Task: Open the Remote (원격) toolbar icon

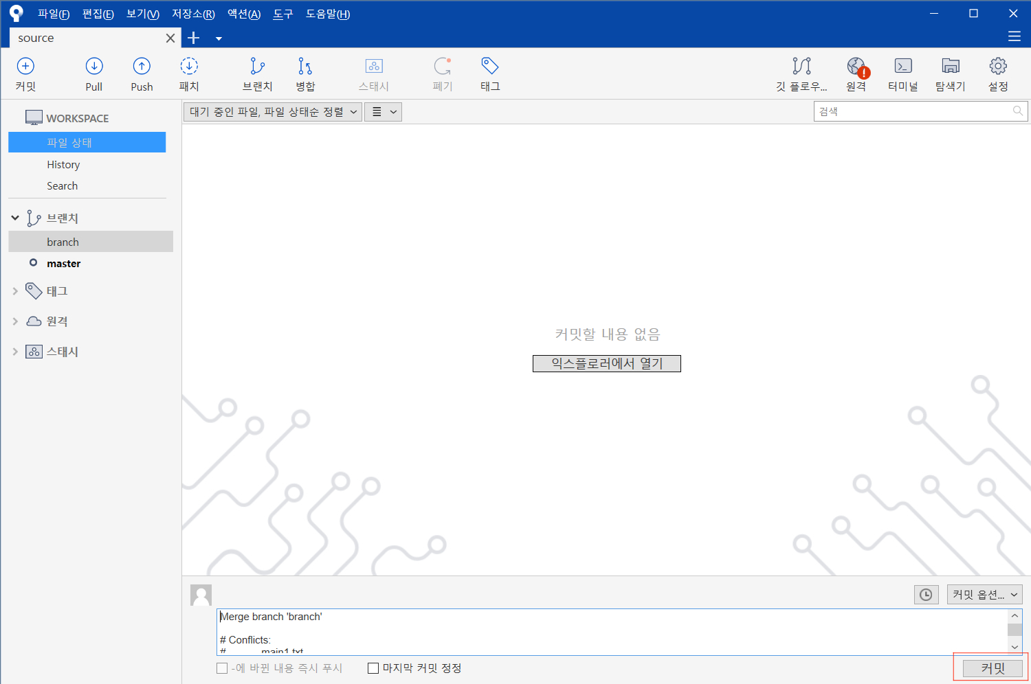Action: tap(856, 67)
